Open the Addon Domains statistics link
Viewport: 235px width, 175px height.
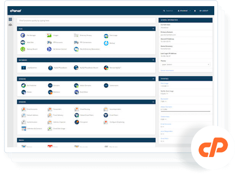click(x=166, y=107)
